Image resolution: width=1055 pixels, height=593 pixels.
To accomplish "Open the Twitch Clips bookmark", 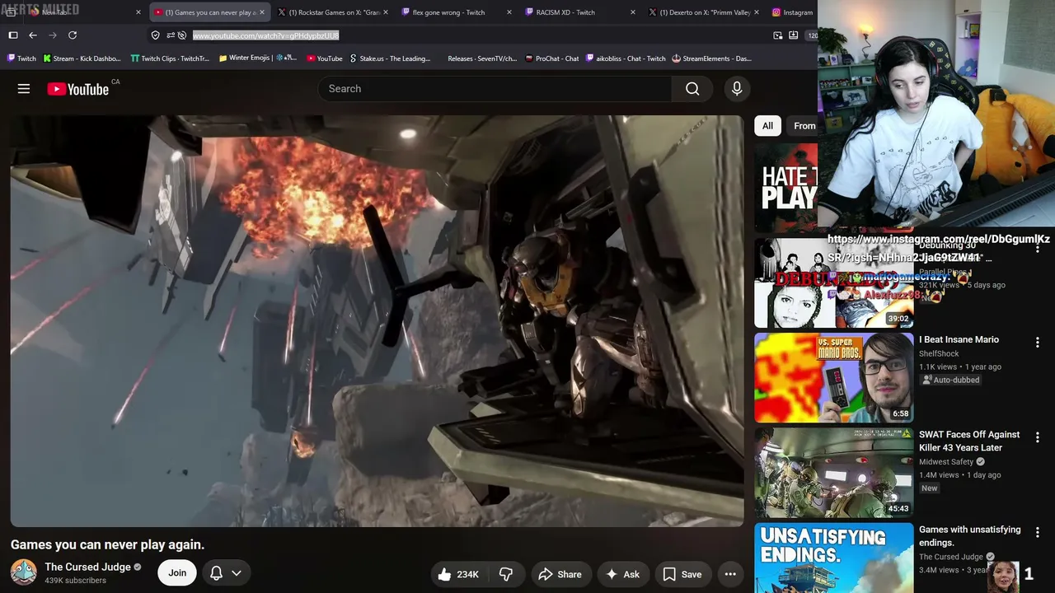I will [170, 58].
